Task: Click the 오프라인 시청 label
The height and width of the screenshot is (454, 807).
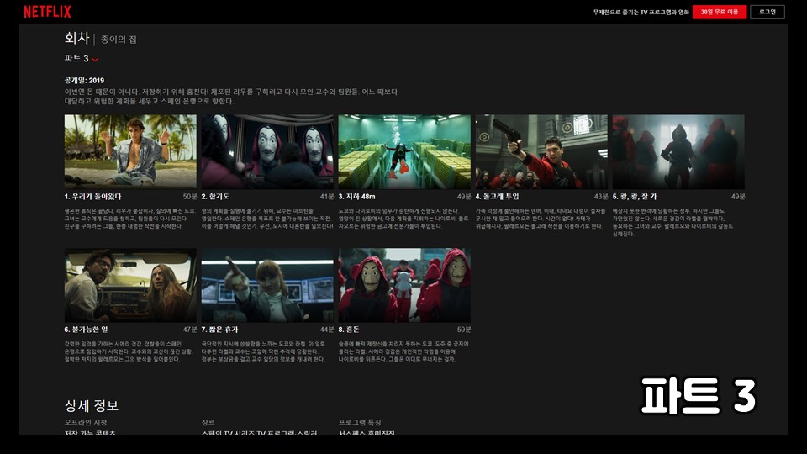Action: [86, 423]
